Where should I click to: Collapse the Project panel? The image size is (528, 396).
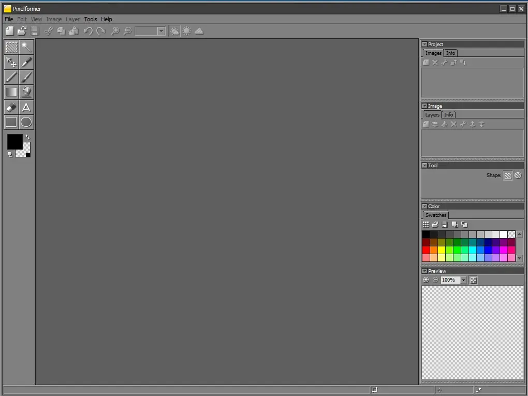click(x=424, y=44)
